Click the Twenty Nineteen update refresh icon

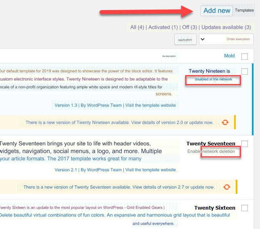(x=225, y=122)
